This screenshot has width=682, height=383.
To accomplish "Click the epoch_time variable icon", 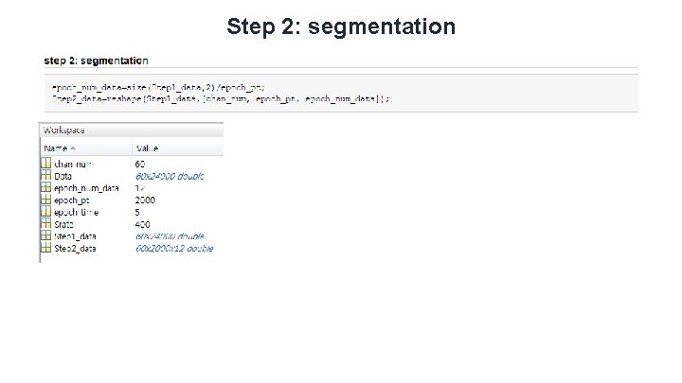I will coord(46,212).
